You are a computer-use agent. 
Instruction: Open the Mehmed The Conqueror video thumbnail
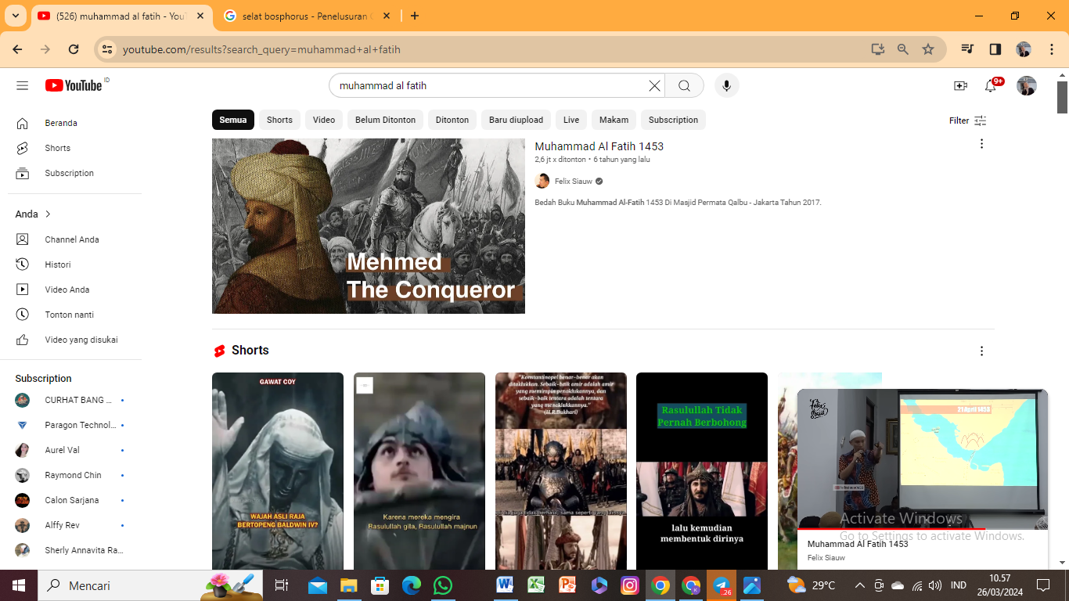tap(369, 226)
